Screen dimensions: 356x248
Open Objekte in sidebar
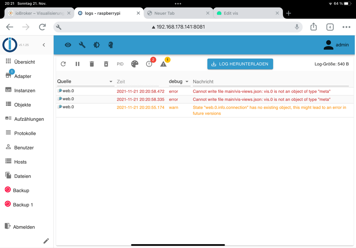pyautogui.click(x=27, y=105)
